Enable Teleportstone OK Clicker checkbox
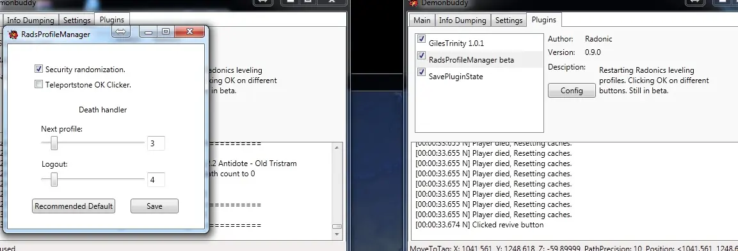The height and width of the screenshot is (251, 738). pyautogui.click(x=38, y=84)
